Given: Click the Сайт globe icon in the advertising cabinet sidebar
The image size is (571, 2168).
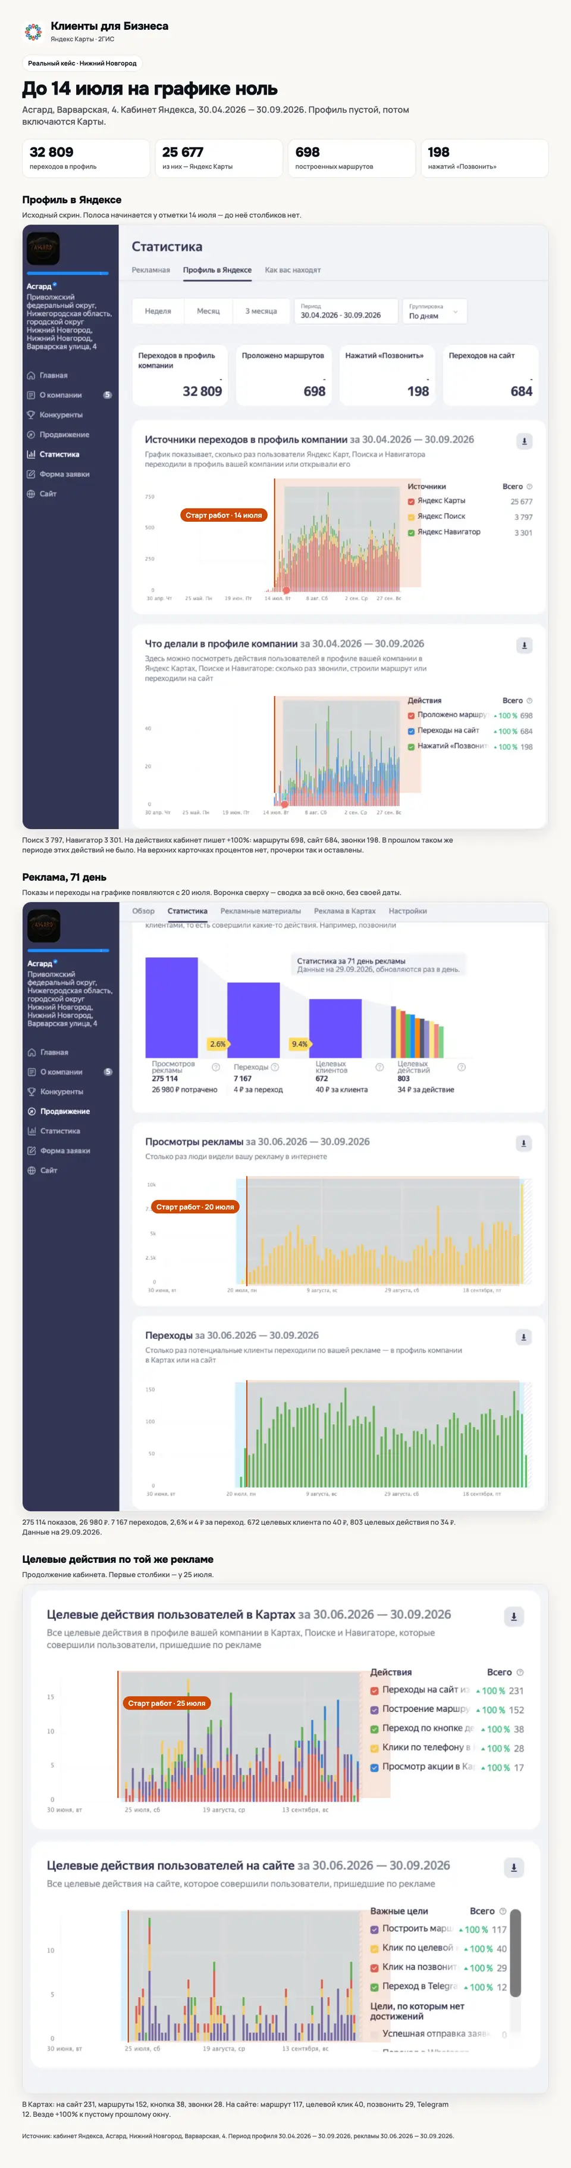Looking at the screenshot, I should click(31, 1171).
